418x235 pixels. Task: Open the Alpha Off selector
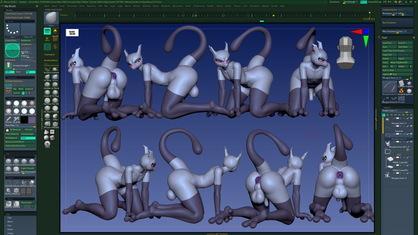click(28, 31)
